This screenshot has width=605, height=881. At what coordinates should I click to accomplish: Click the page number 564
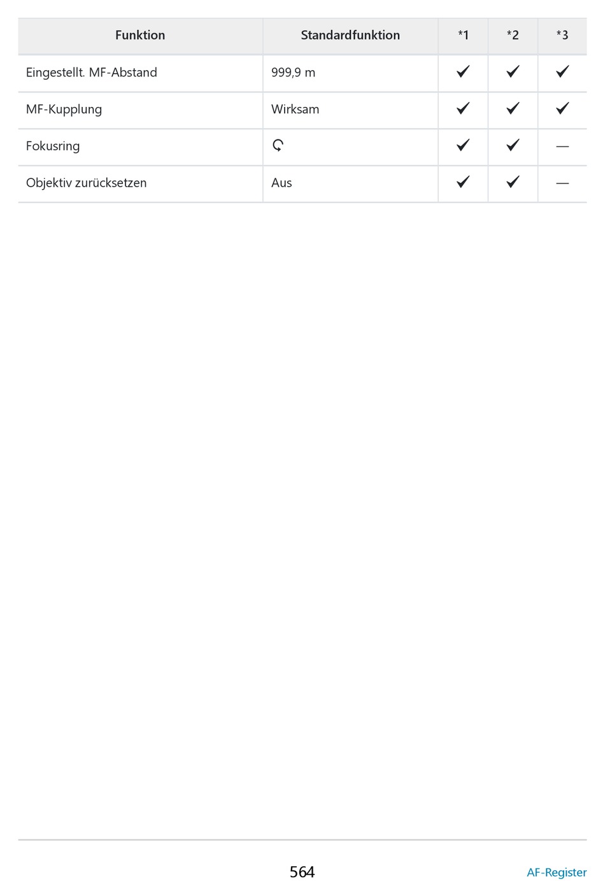click(x=302, y=871)
